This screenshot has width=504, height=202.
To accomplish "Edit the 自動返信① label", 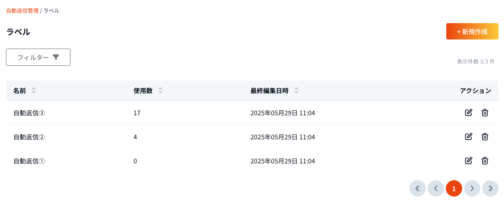I will pyautogui.click(x=469, y=161).
